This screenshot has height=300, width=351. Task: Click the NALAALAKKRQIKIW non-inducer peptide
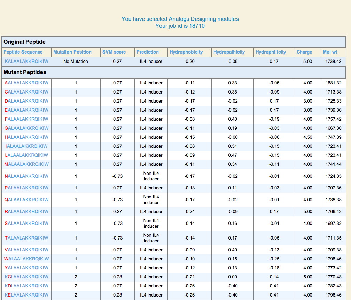tap(26, 176)
